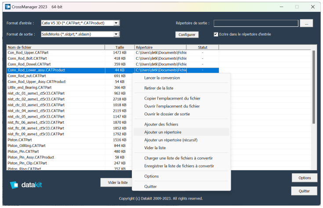
Task: Select 'Enregistrer la liste de fichiers à convertir'
Action: [x=181, y=166]
